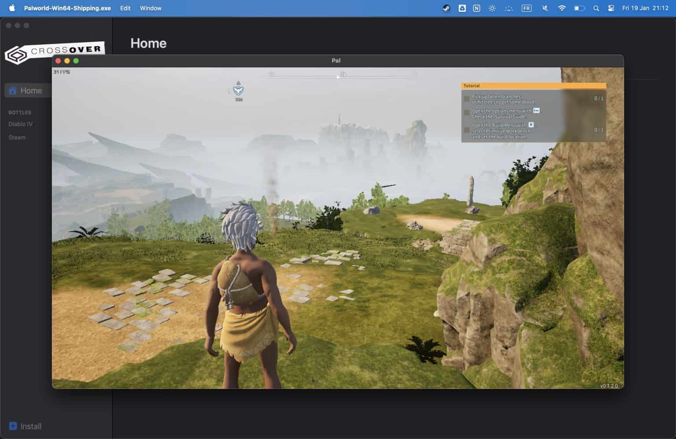Select the Diablo IV bottle
The width and height of the screenshot is (676, 439).
20,124
